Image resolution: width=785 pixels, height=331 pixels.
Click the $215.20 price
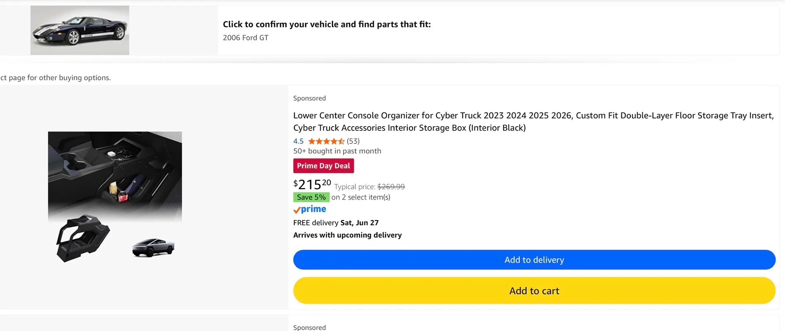312,184
